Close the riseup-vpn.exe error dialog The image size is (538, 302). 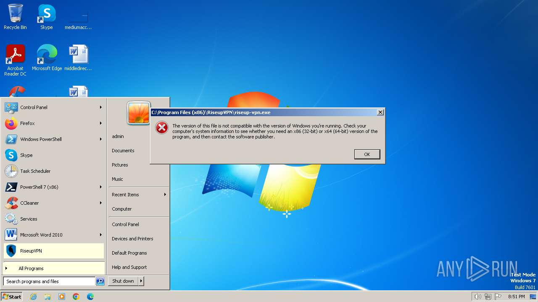pyautogui.click(x=380, y=112)
